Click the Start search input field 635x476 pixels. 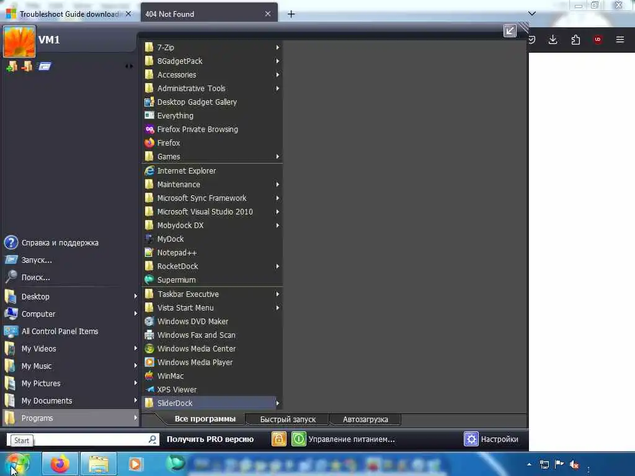(x=83, y=439)
